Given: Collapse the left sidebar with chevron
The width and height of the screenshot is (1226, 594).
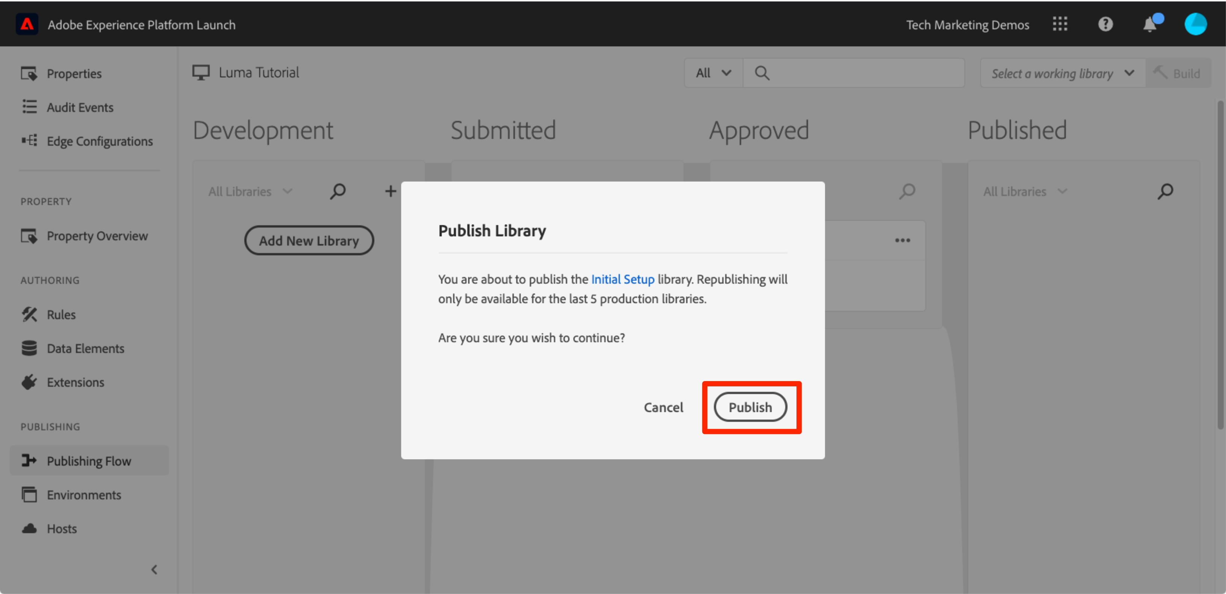Looking at the screenshot, I should 154,569.
